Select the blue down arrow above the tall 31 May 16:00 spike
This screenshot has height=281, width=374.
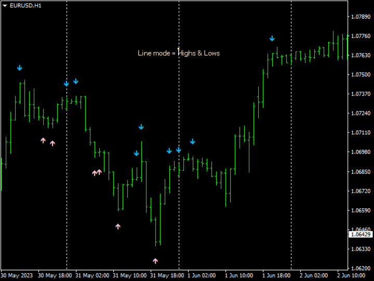141,127
